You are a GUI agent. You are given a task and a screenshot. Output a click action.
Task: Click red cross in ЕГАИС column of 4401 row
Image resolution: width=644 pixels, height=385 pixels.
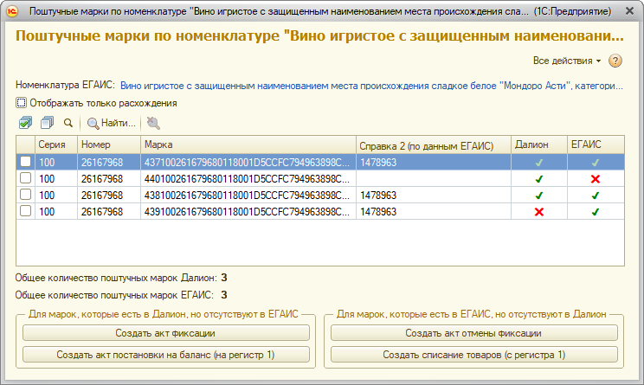pyautogui.click(x=596, y=179)
